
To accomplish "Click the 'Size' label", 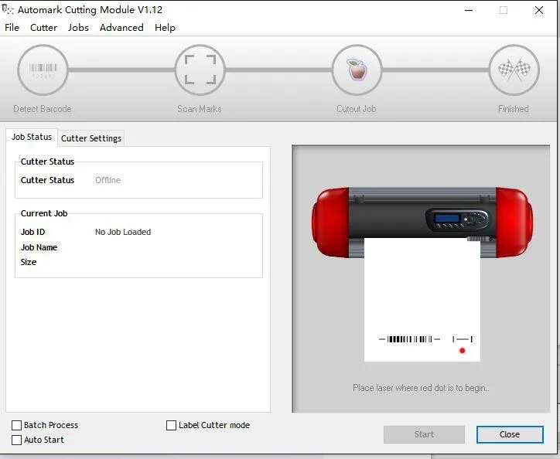I will tap(29, 262).
